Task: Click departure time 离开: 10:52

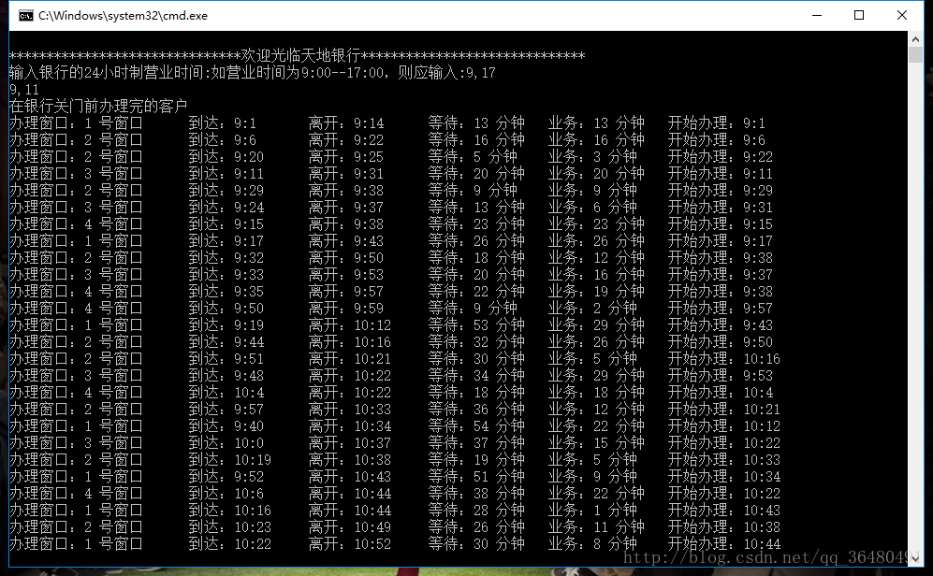Action: pyautogui.click(x=350, y=544)
